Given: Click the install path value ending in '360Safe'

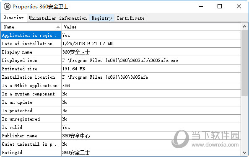Looking at the screenshot, I should (105, 77).
